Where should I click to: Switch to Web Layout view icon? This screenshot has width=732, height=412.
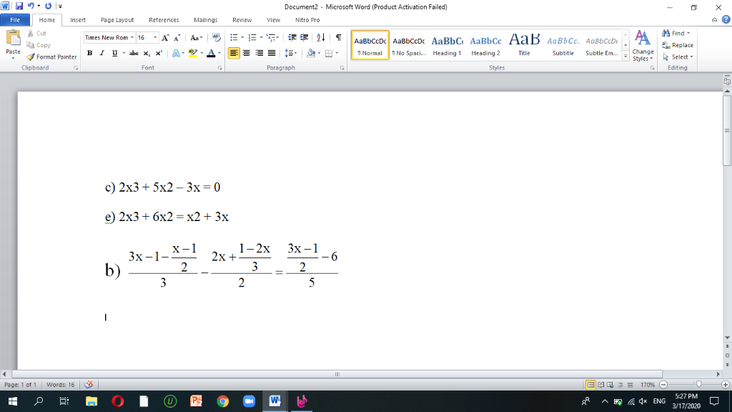(x=610, y=385)
